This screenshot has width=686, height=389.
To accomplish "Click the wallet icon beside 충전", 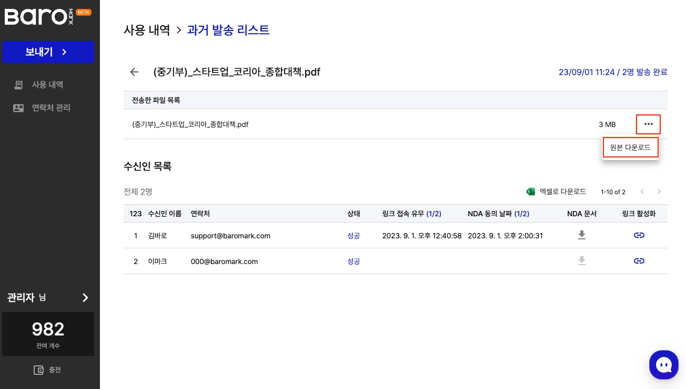I will coord(39,370).
